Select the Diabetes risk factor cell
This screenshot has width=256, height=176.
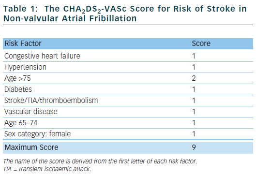click(18, 89)
